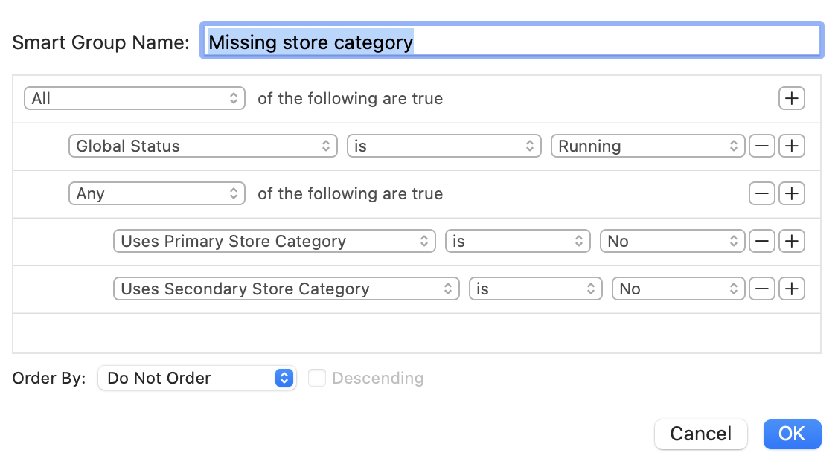This screenshot has height=467, width=838.
Task: Add a rule after Uses Secondary Store Category
Action: 791,289
